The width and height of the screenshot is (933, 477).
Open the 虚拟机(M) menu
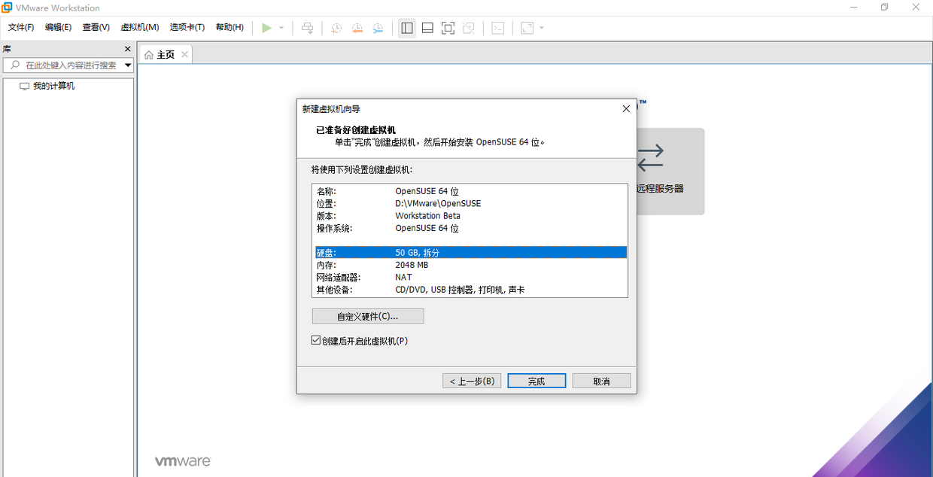138,27
